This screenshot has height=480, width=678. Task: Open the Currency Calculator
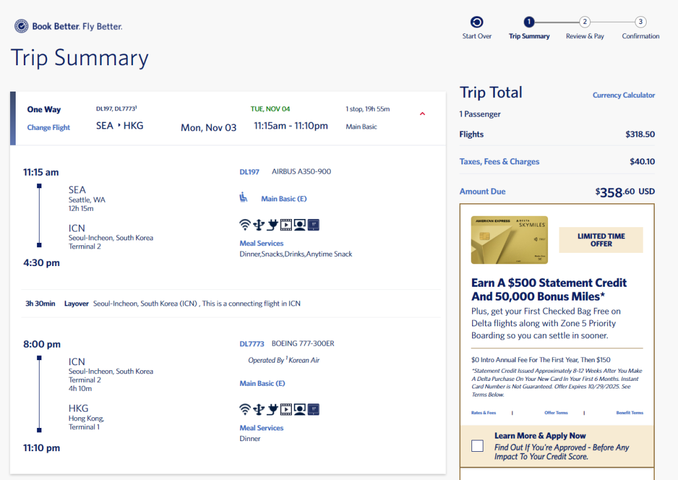(623, 95)
